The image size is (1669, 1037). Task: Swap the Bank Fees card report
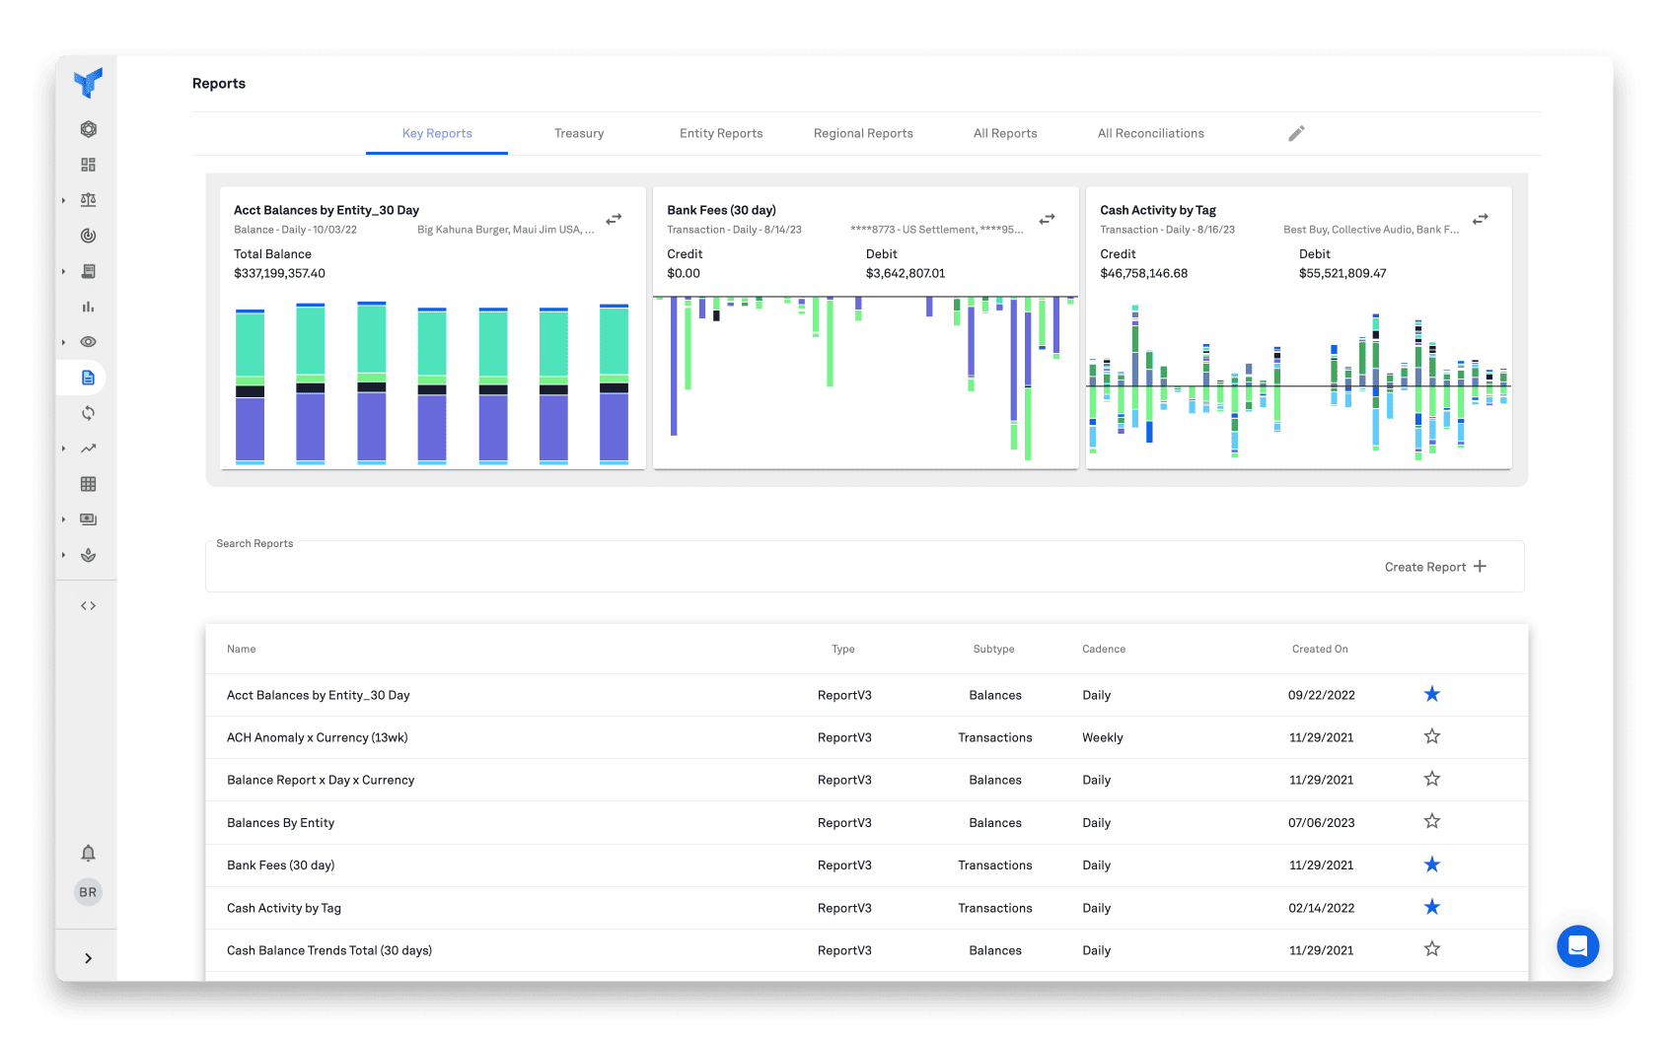(1047, 219)
